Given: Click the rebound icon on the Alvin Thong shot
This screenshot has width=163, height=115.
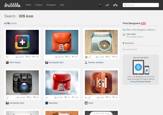Looking at the screenshot, I should (x=7, y=57).
